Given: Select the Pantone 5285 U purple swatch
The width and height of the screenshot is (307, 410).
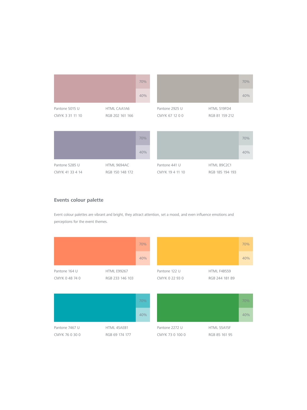Looking at the screenshot, I should 95,145.
